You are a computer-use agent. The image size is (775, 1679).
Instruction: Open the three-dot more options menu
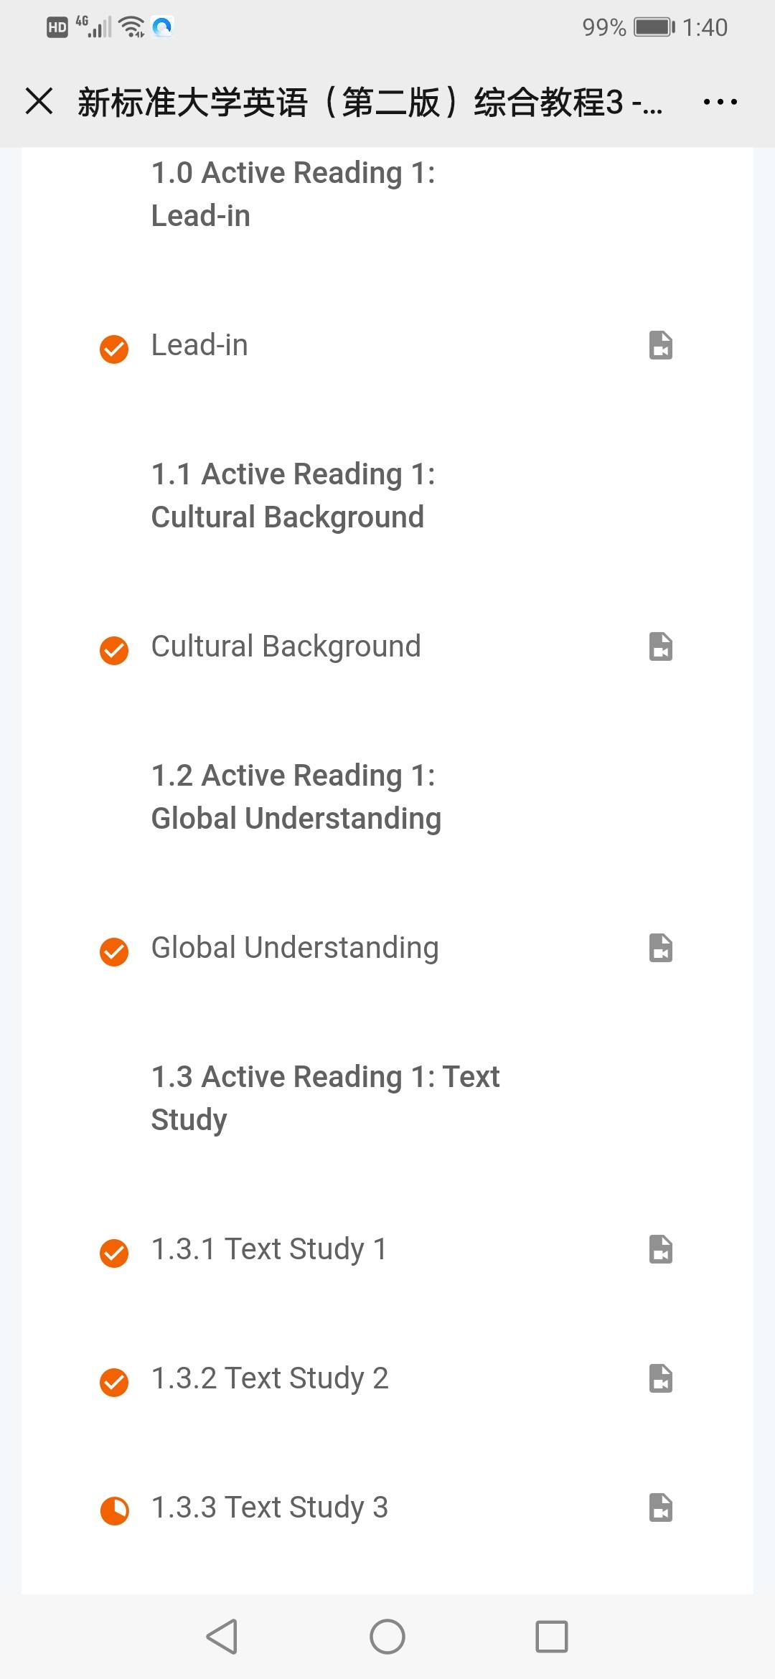click(x=720, y=102)
